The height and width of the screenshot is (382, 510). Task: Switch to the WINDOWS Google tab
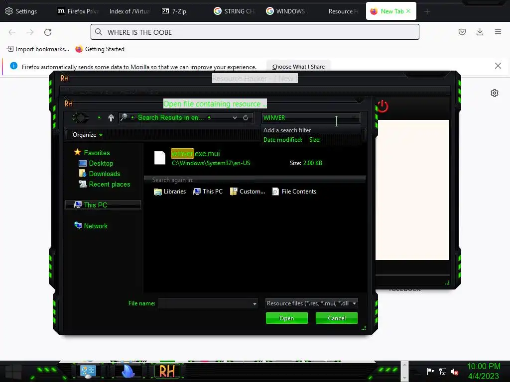click(x=286, y=11)
